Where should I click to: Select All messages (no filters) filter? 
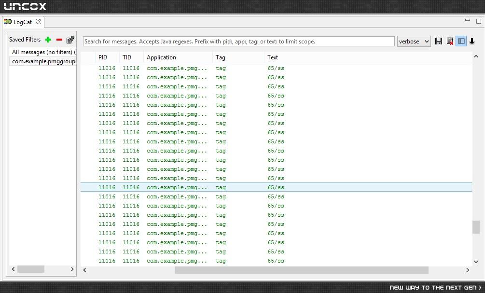42,52
